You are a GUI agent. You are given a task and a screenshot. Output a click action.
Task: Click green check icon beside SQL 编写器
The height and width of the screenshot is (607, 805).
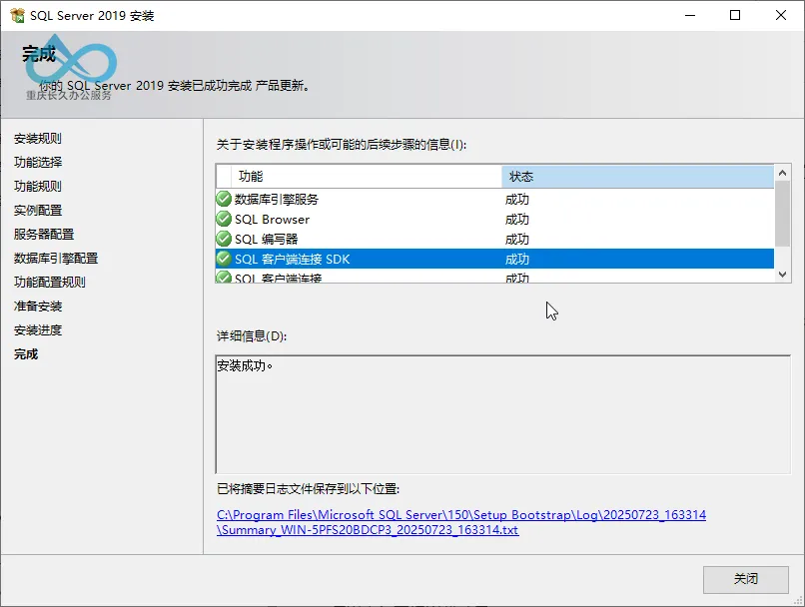224,239
